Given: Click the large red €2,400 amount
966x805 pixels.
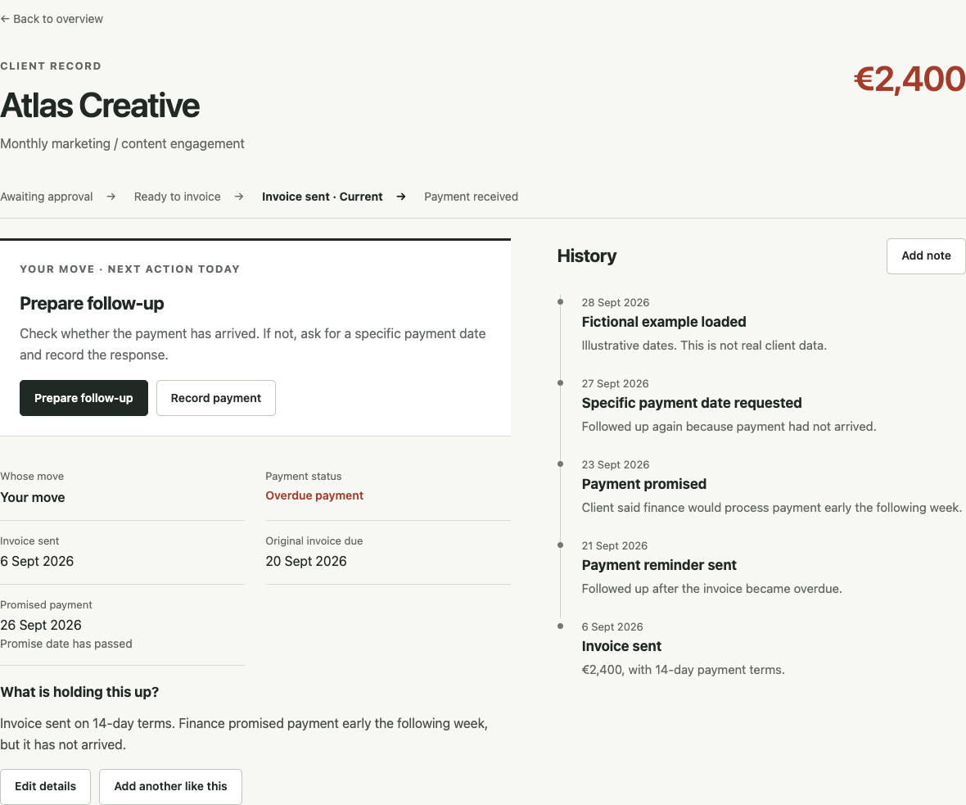Looking at the screenshot, I should [910, 79].
